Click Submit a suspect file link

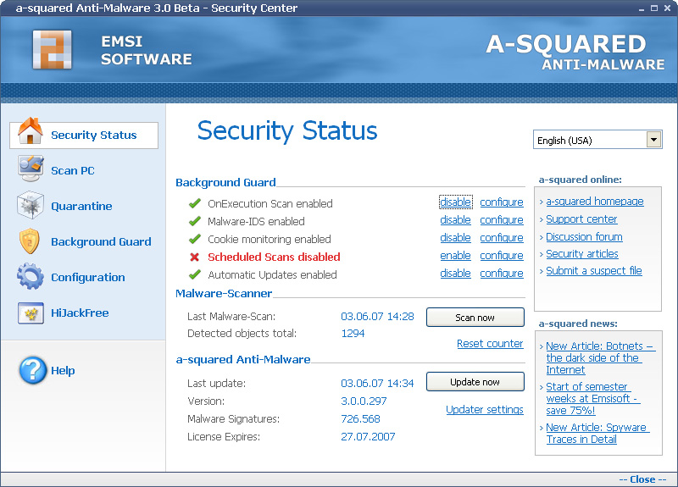(594, 270)
